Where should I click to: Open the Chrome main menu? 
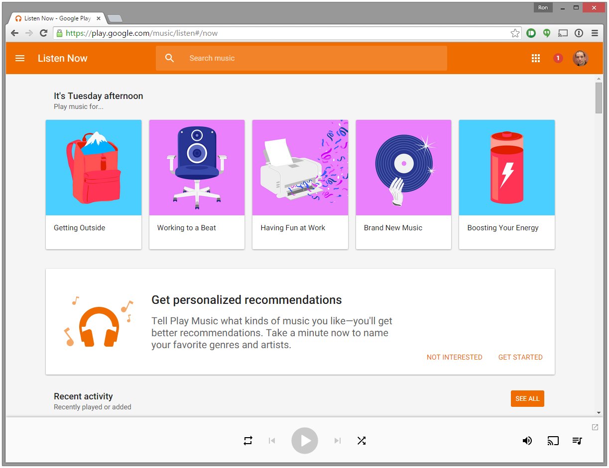coord(595,33)
